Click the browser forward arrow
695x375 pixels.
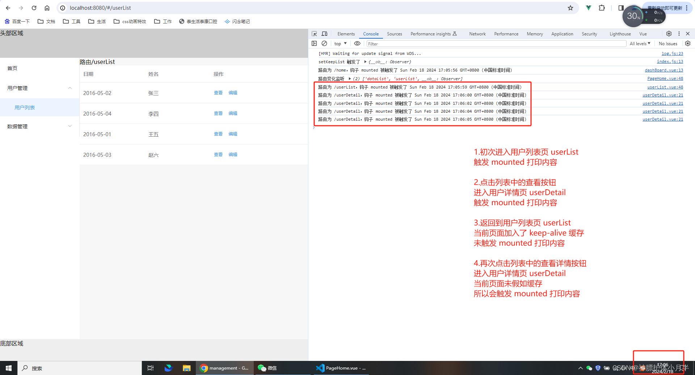pos(21,8)
